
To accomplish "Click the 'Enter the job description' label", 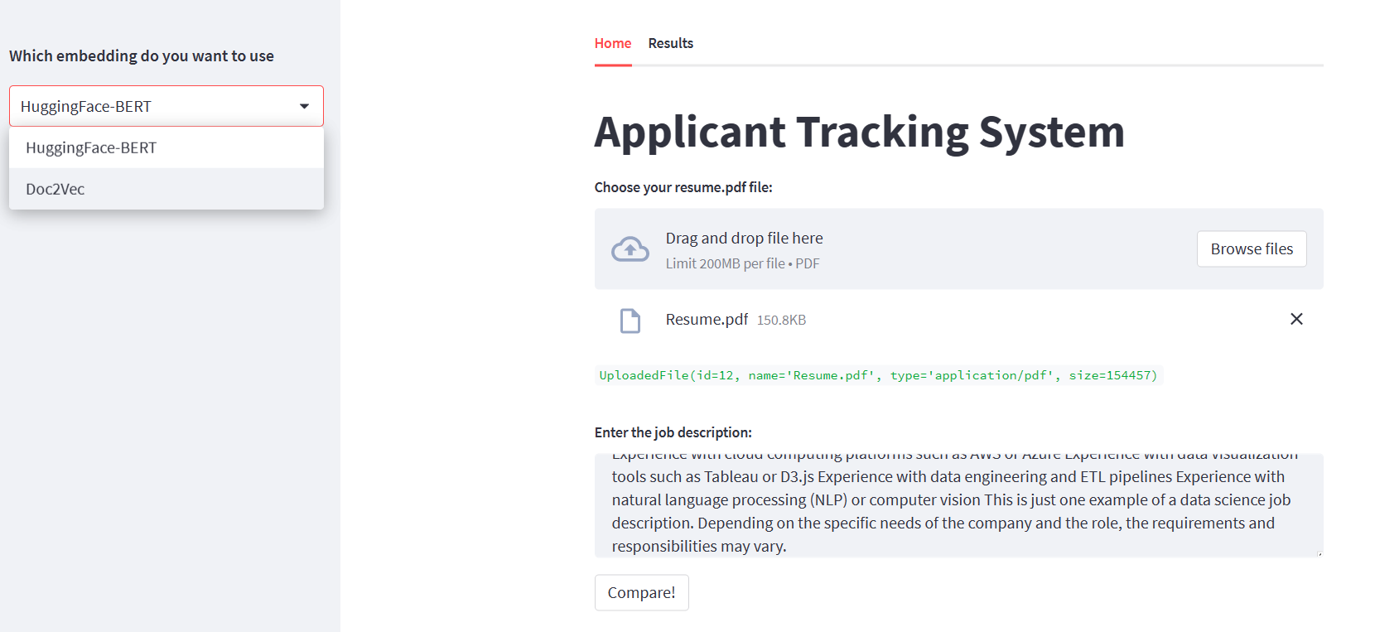I will [673, 432].
